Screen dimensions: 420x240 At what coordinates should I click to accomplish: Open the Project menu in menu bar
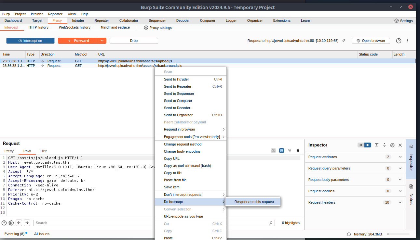point(20,14)
